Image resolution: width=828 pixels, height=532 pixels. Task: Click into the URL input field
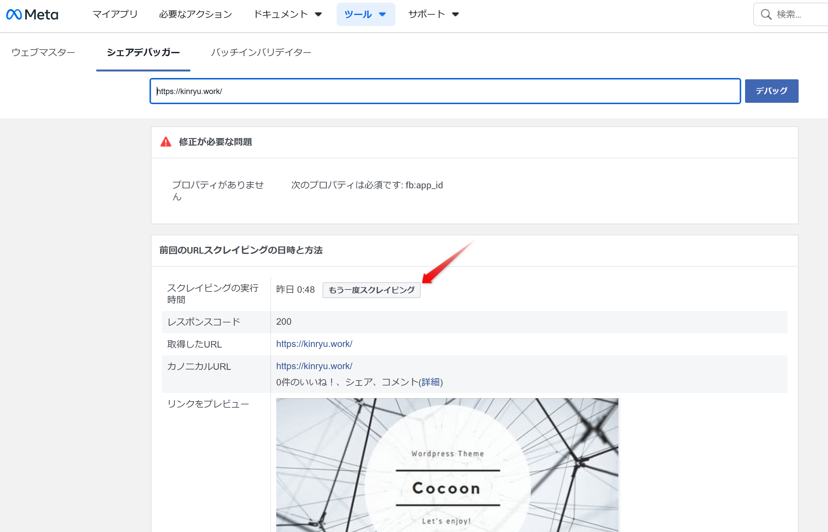coord(445,91)
